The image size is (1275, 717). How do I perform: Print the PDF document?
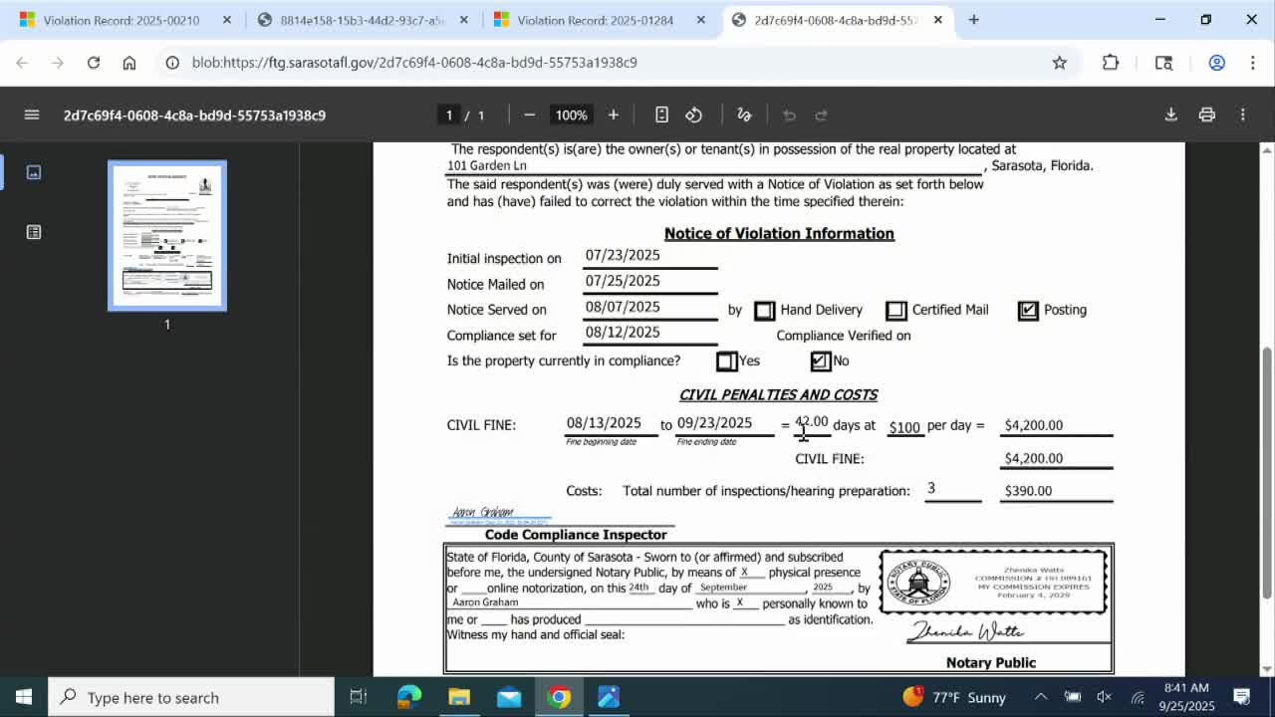(x=1206, y=115)
